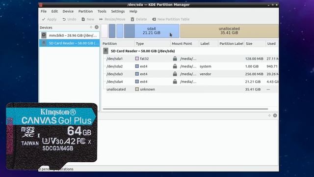Open the Edit menu

tap(54, 11)
